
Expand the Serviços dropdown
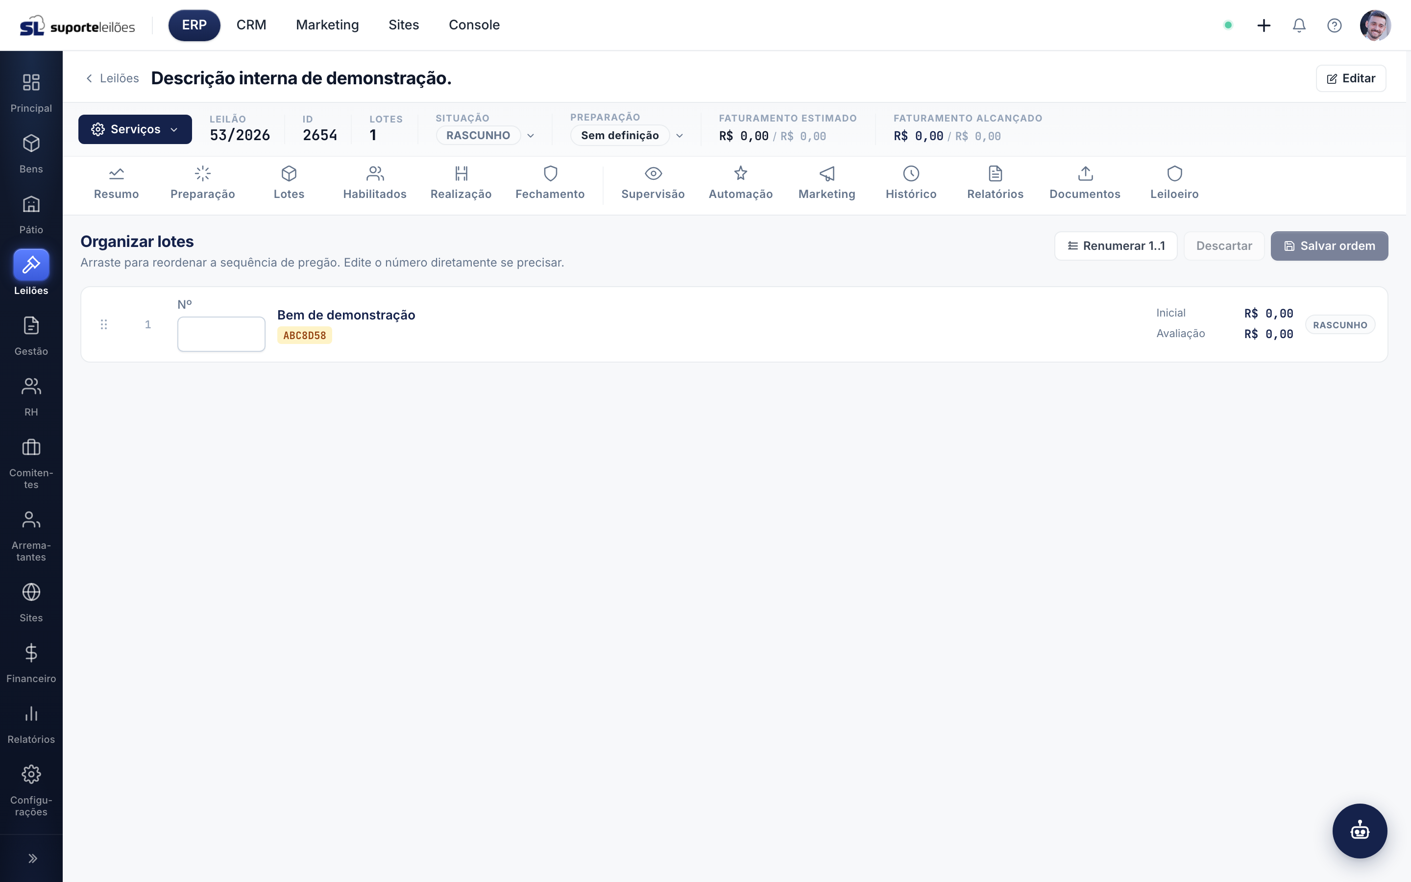[x=135, y=129]
